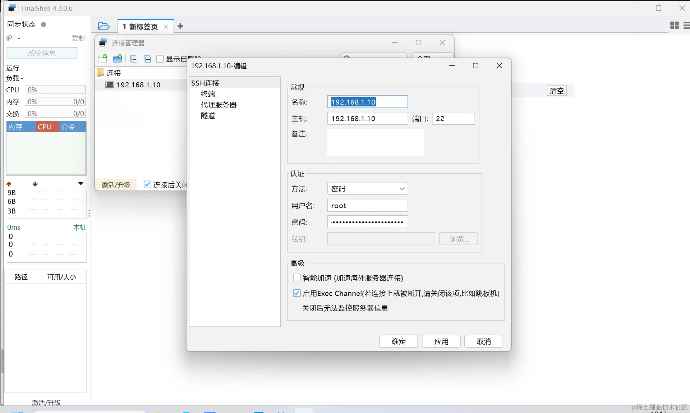Uncheck the 连接后关闭 checkbox
The width and height of the screenshot is (690, 413).
pos(147,184)
